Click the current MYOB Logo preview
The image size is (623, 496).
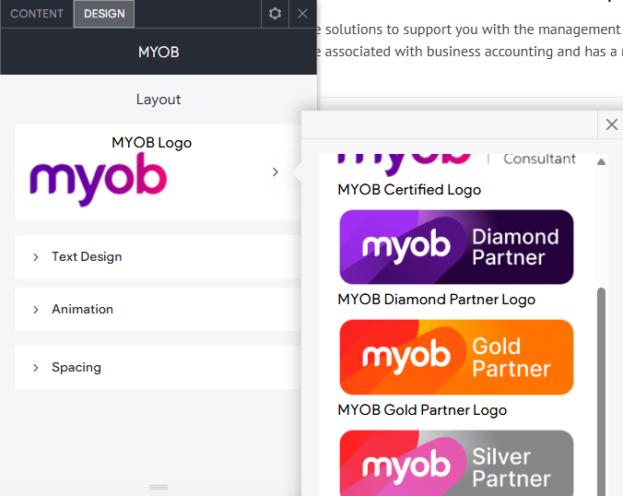tap(99, 180)
